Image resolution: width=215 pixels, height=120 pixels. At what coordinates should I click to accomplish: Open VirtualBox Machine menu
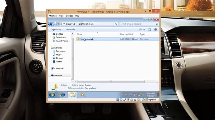point(53,16)
